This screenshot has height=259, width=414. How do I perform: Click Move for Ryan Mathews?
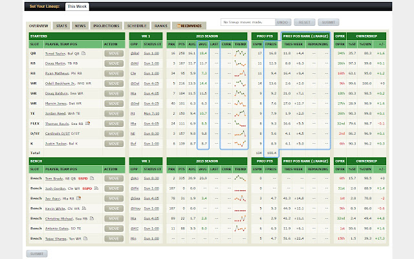[x=114, y=73]
